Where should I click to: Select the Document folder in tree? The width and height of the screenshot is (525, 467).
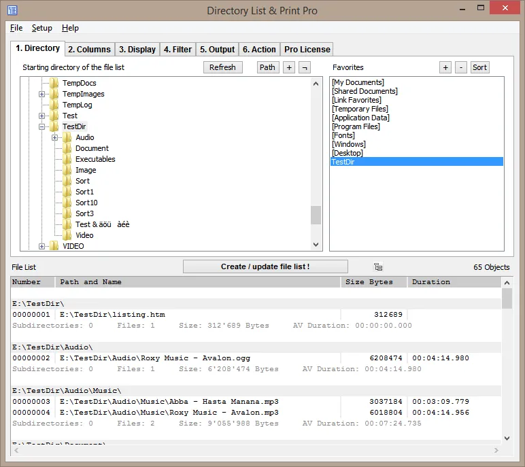(92, 148)
